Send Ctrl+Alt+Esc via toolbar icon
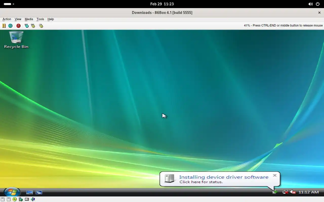 pos(33,26)
